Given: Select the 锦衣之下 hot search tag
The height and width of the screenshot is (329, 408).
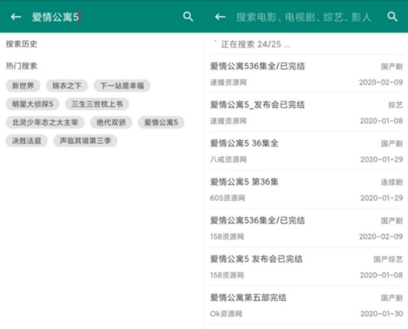Looking at the screenshot, I should tap(67, 86).
